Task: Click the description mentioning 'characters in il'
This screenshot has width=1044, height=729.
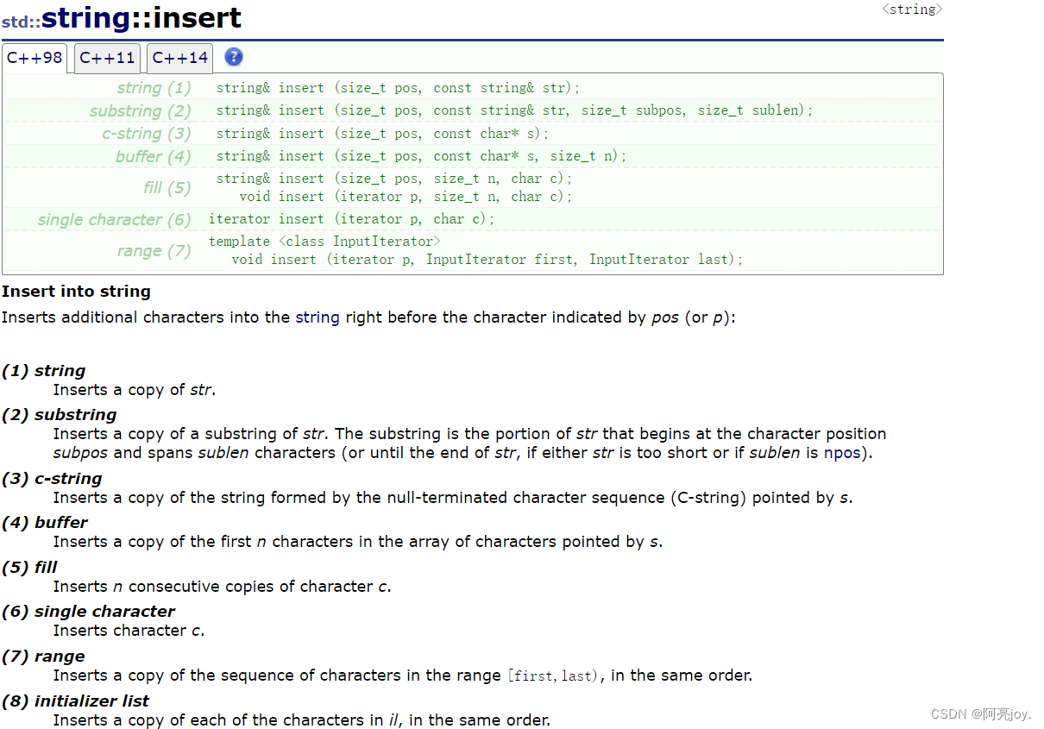Action: [302, 720]
